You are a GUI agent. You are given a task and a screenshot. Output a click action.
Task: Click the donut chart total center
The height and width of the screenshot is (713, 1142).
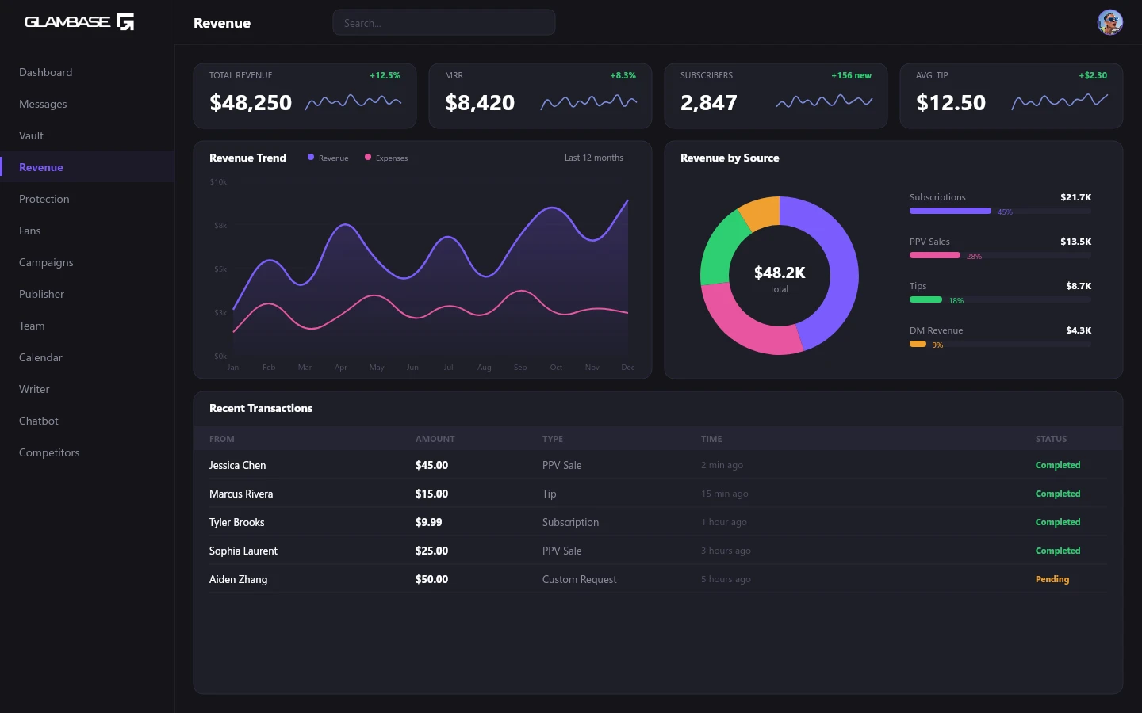click(x=779, y=276)
